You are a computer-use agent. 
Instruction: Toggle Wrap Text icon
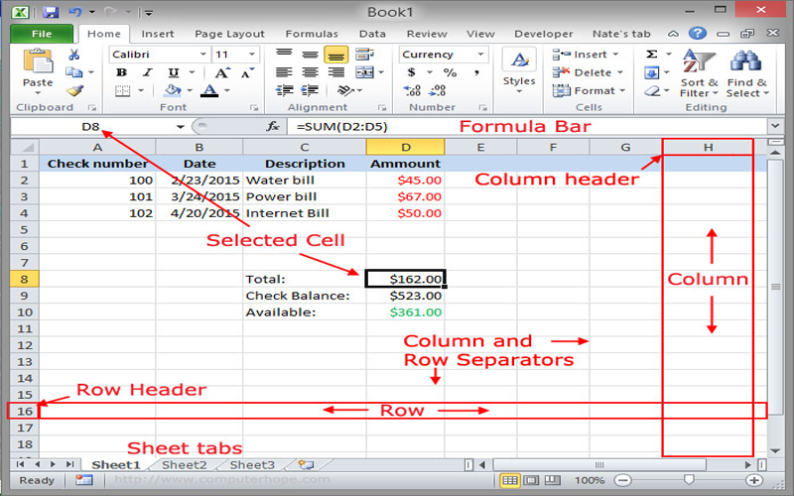pyautogui.click(x=364, y=55)
